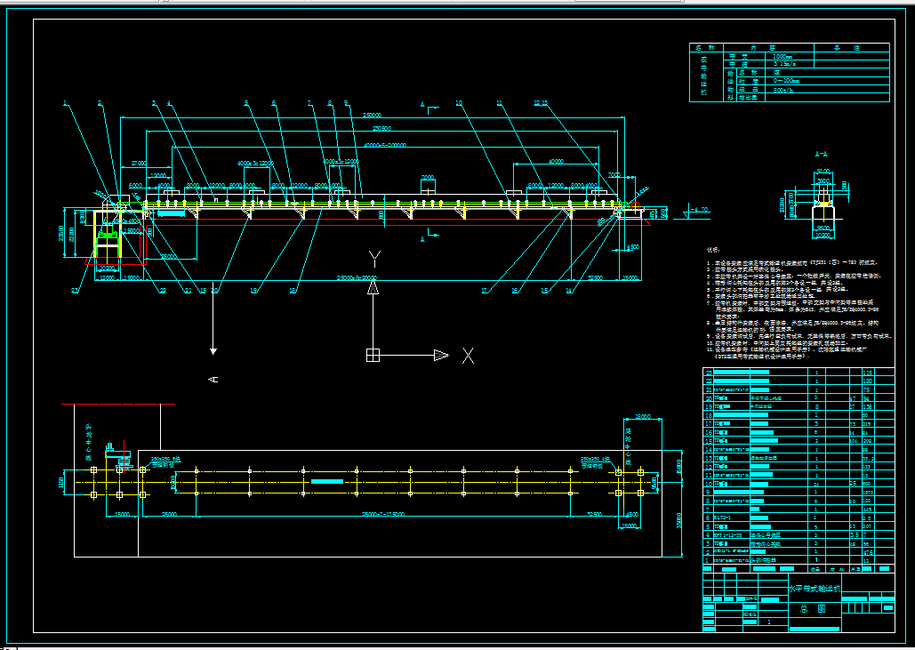Select weight "1570" in parts row 9
Image resolution: width=915 pixels, height=650 pixels.
coord(868,492)
